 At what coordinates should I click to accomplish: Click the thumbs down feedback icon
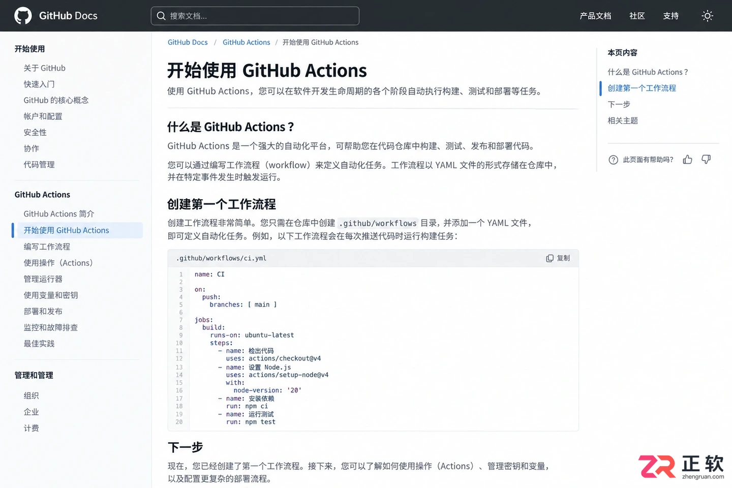point(706,160)
